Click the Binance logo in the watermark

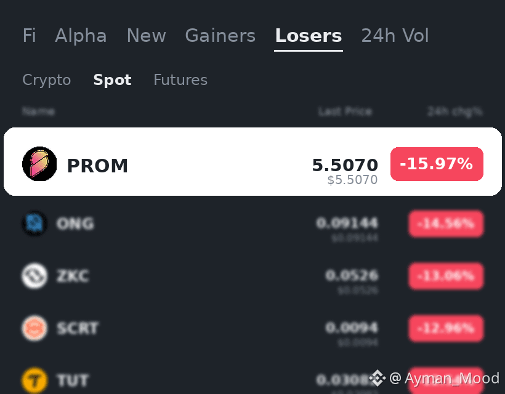coord(377,378)
